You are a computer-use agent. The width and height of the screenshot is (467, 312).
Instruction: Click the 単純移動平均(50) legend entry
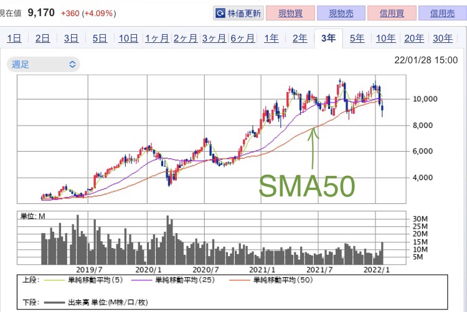pos(283,280)
